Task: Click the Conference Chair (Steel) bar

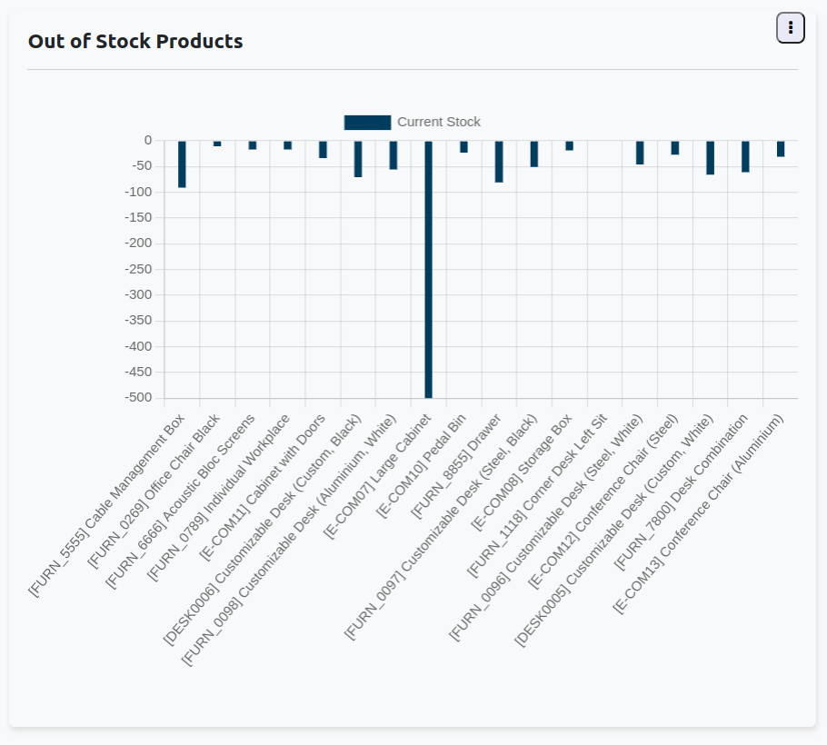Action: (675, 148)
